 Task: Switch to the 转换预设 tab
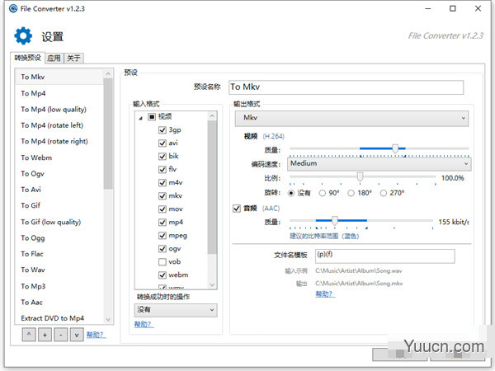tap(28, 58)
